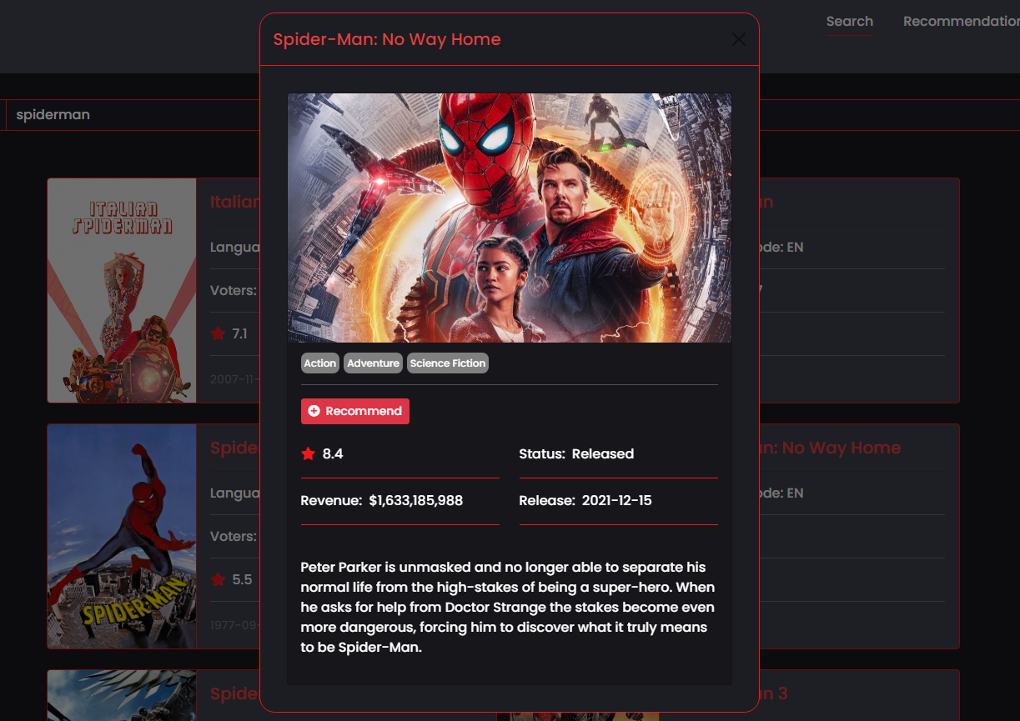This screenshot has height=721, width=1020.
Task: Click the star icon next to 7.1
Action: point(219,333)
